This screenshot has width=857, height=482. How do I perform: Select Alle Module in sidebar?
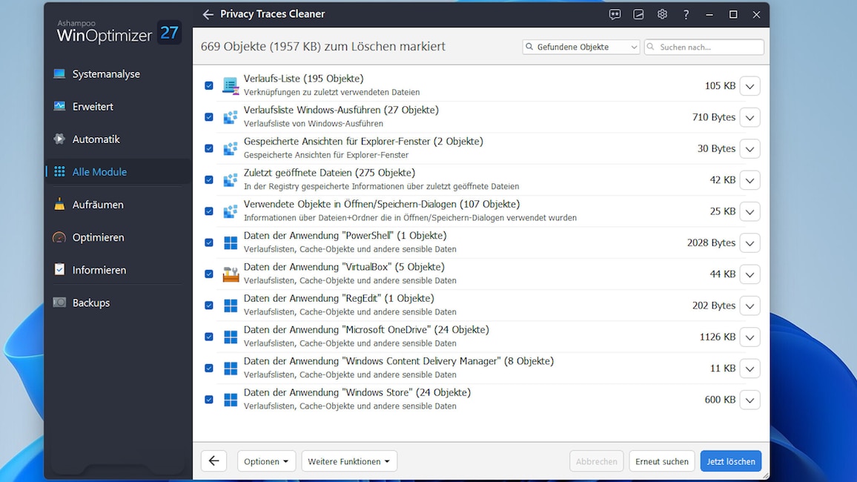pos(118,171)
